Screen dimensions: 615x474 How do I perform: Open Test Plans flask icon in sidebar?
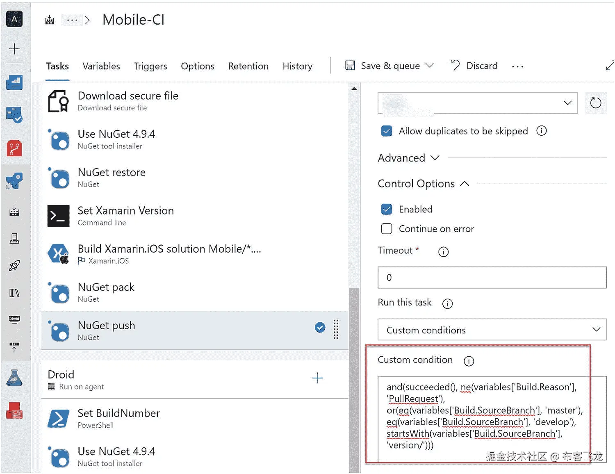click(x=14, y=378)
